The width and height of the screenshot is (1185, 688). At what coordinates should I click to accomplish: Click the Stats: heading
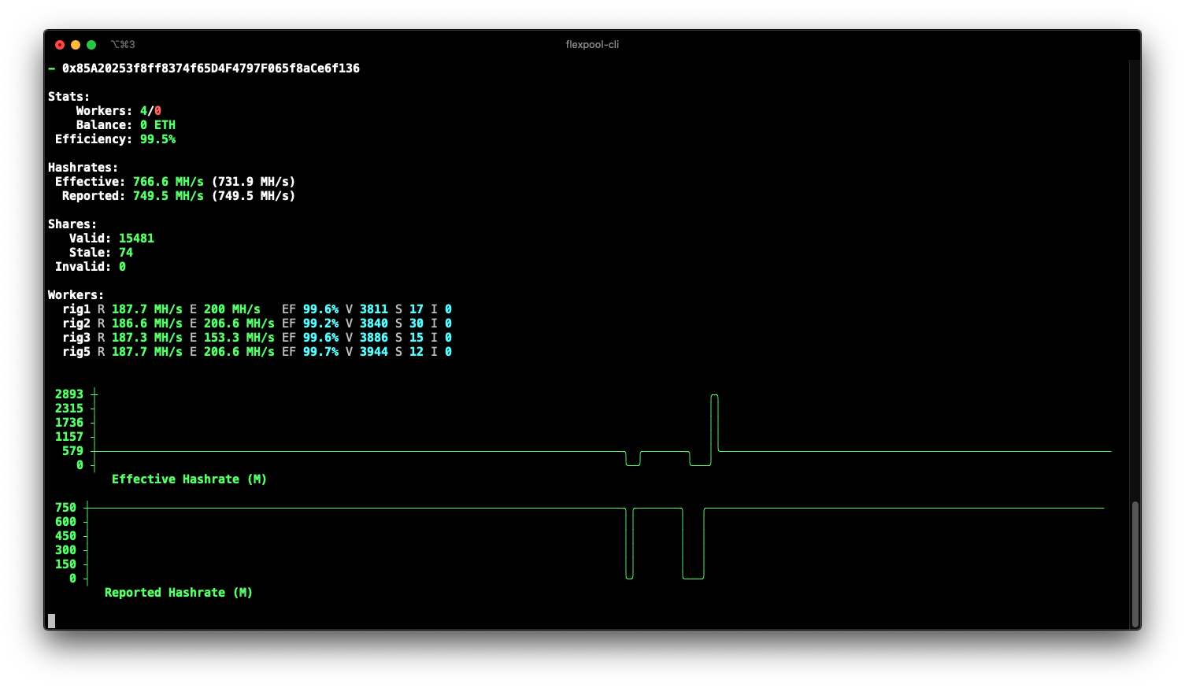pos(69,97)
